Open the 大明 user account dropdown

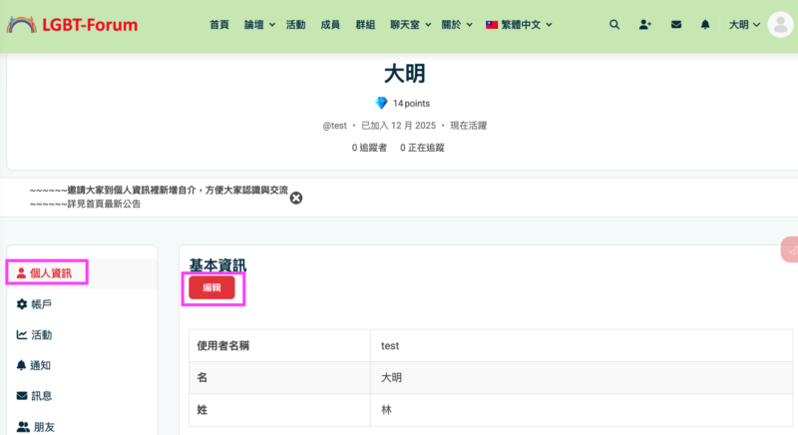point(744,25)
